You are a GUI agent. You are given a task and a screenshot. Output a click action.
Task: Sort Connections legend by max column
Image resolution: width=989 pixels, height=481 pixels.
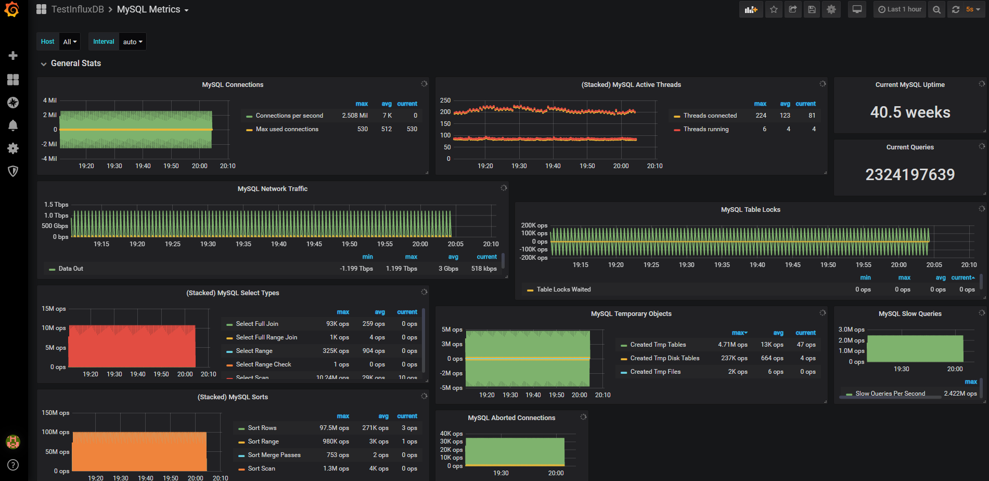[362, 104]
